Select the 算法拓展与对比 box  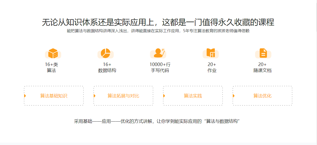[x=123, y=96]
